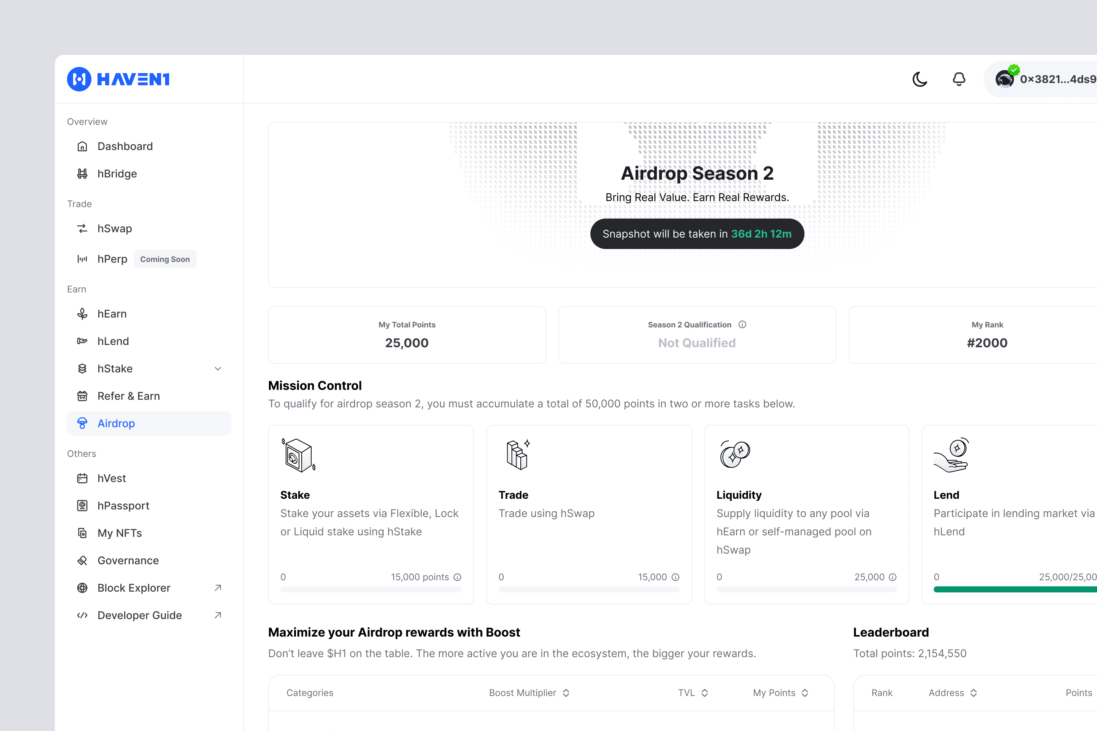Click the info icon next to 15,000 points in the Stake card
This screenshot has height=731, width=1097.
point(457,577)
